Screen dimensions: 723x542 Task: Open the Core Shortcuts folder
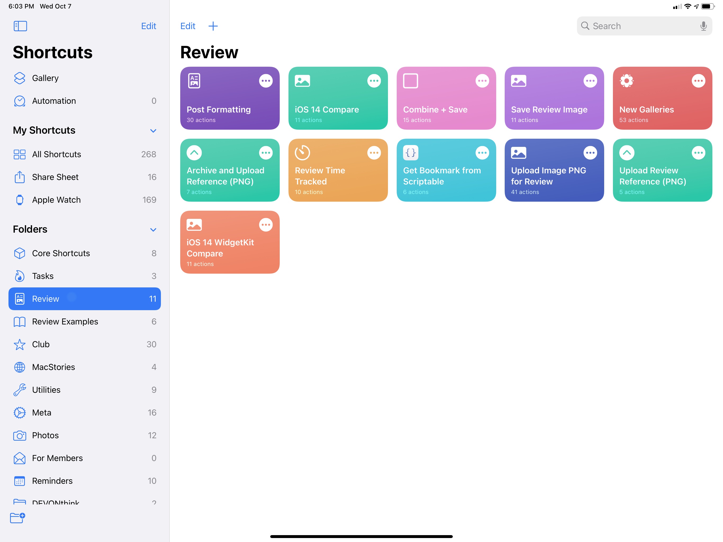[85, 253]
